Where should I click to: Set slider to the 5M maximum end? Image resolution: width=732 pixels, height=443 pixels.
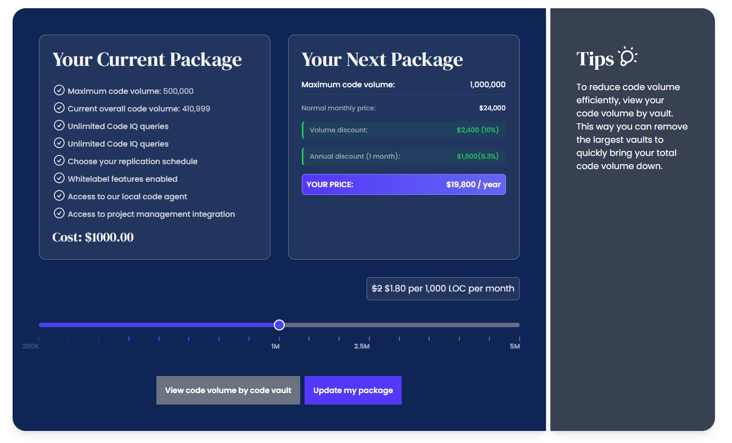tap(519, 325)
